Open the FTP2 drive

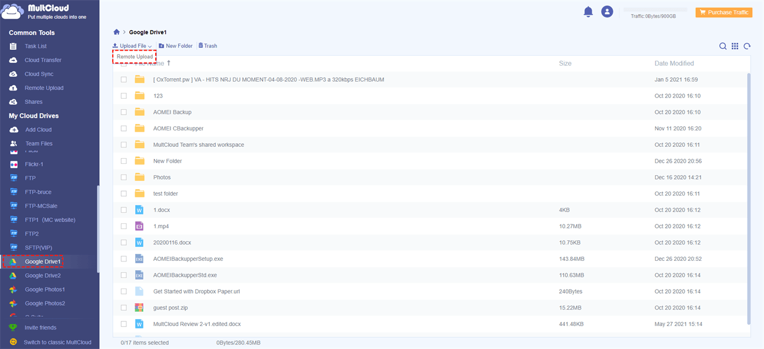point(32,234)
